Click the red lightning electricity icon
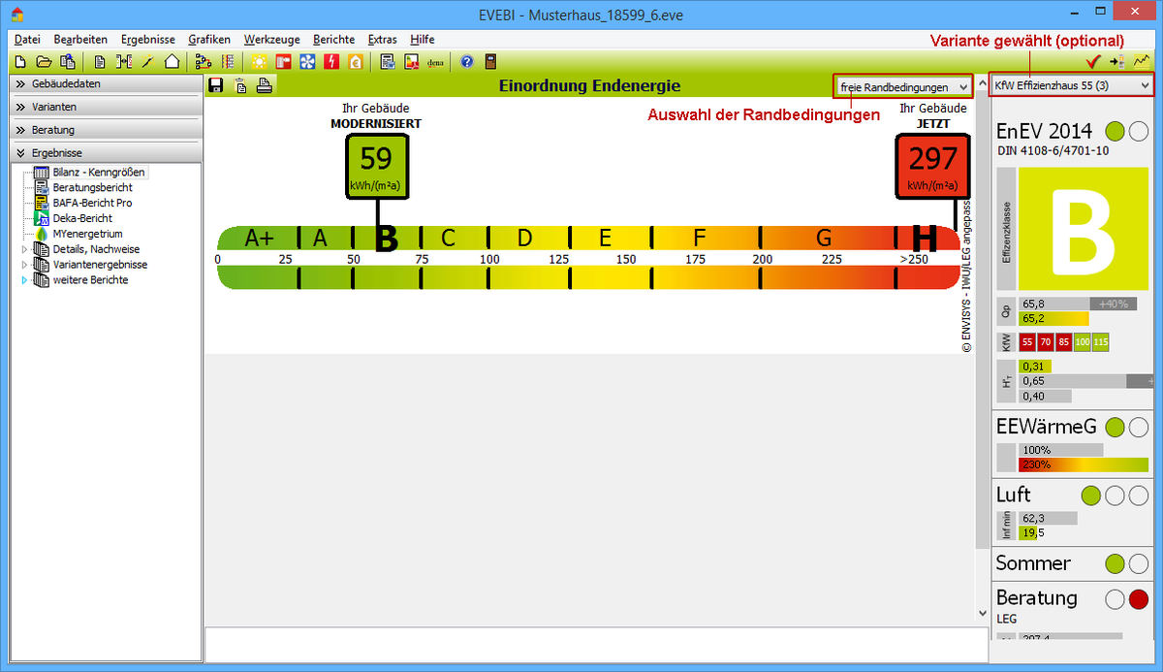This screenshot has width=1163, height=672. click(x=331, y=62)
